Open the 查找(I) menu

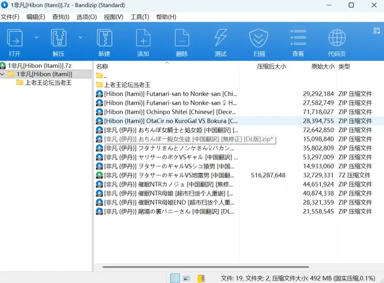[x=61, y=17]
